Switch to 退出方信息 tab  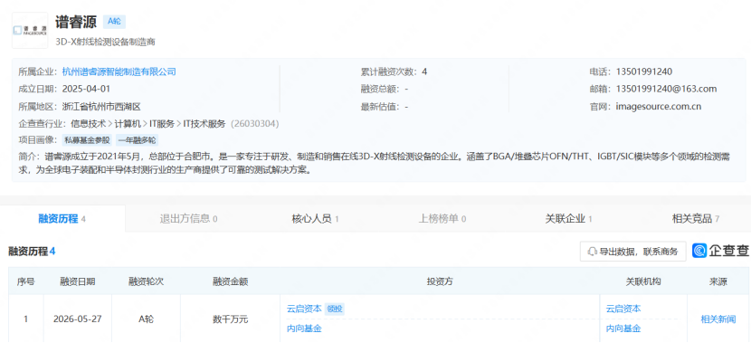pos(188,219)
